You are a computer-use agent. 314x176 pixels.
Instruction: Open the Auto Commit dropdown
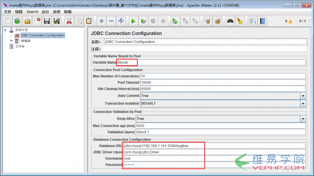pos(303,96)
